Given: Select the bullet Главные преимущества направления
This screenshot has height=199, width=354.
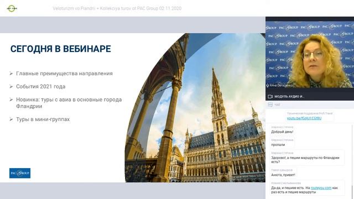Looking at the screenshot, I should pos(64,74).
